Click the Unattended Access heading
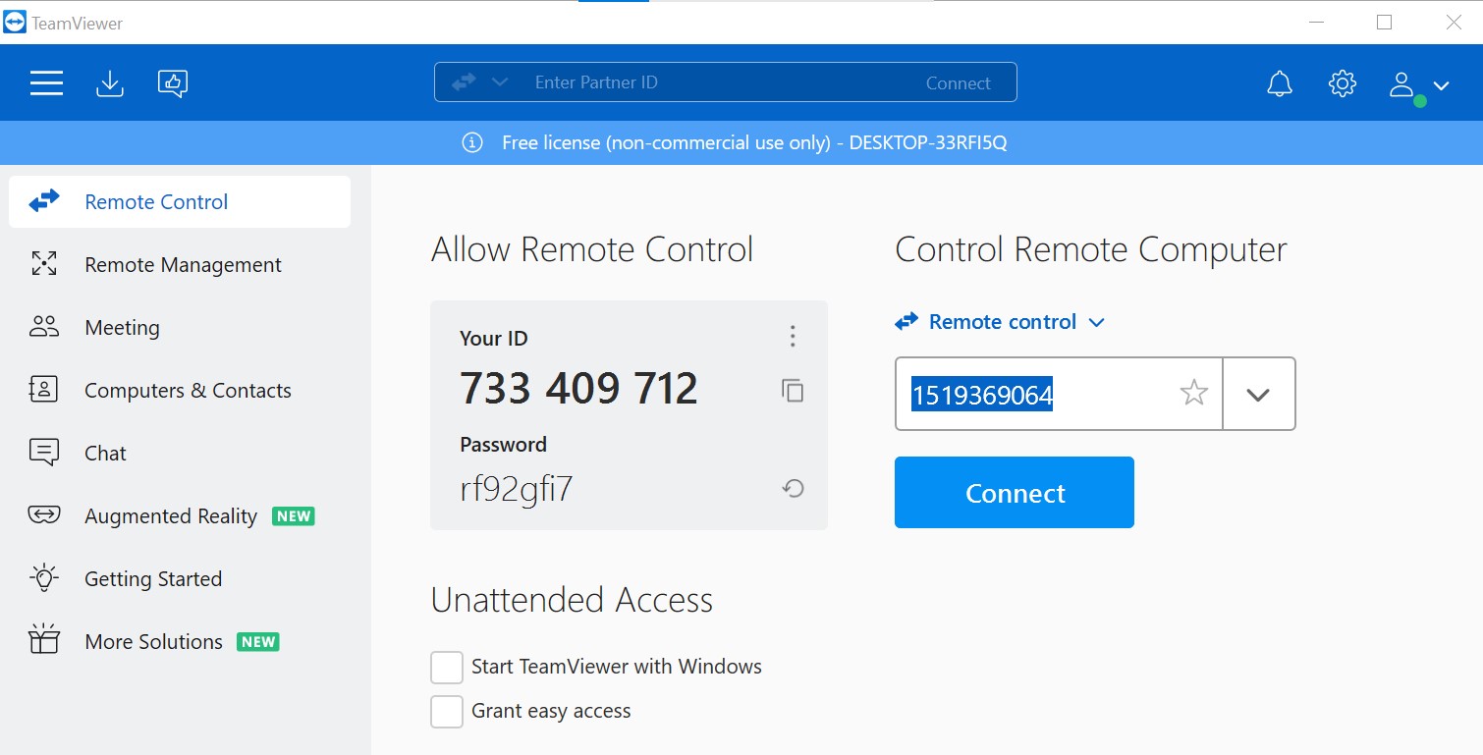The height and width of the screenshot is (755, 1483). coord(572,600)
